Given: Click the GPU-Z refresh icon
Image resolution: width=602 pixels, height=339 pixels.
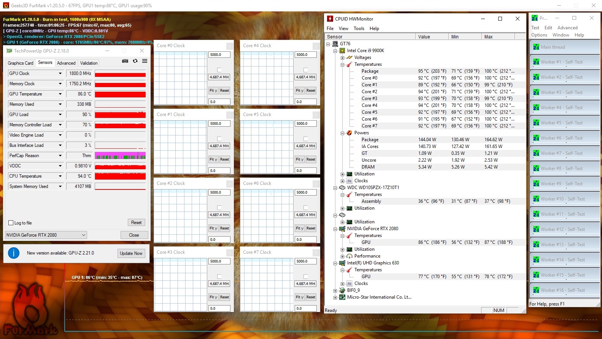Looking at the screenshot, I should point(135,61).
